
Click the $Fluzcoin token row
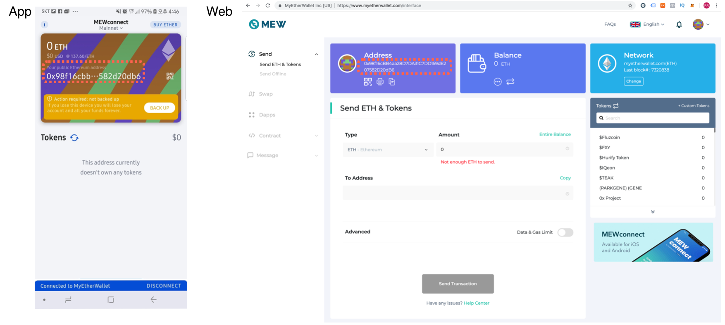[652, 137]
